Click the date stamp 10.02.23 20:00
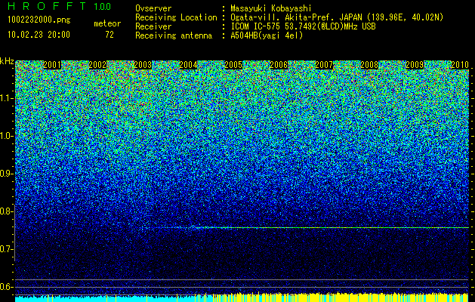This screenshot has height=302, width=475. pyautogui.click(x=39, y=35)
